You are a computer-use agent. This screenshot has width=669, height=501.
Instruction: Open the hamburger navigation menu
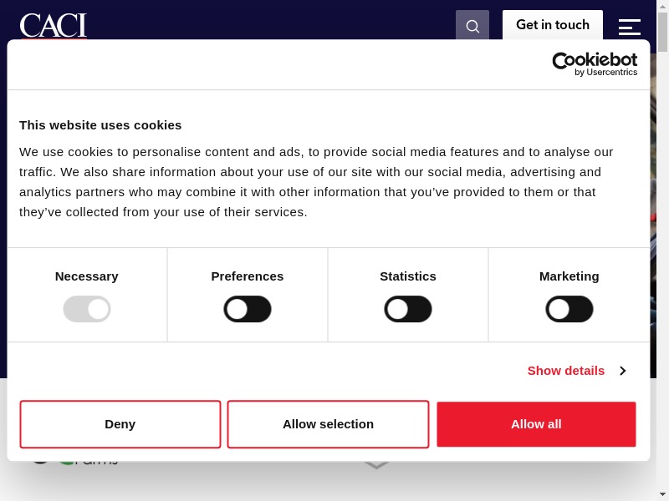coord(629,27)
